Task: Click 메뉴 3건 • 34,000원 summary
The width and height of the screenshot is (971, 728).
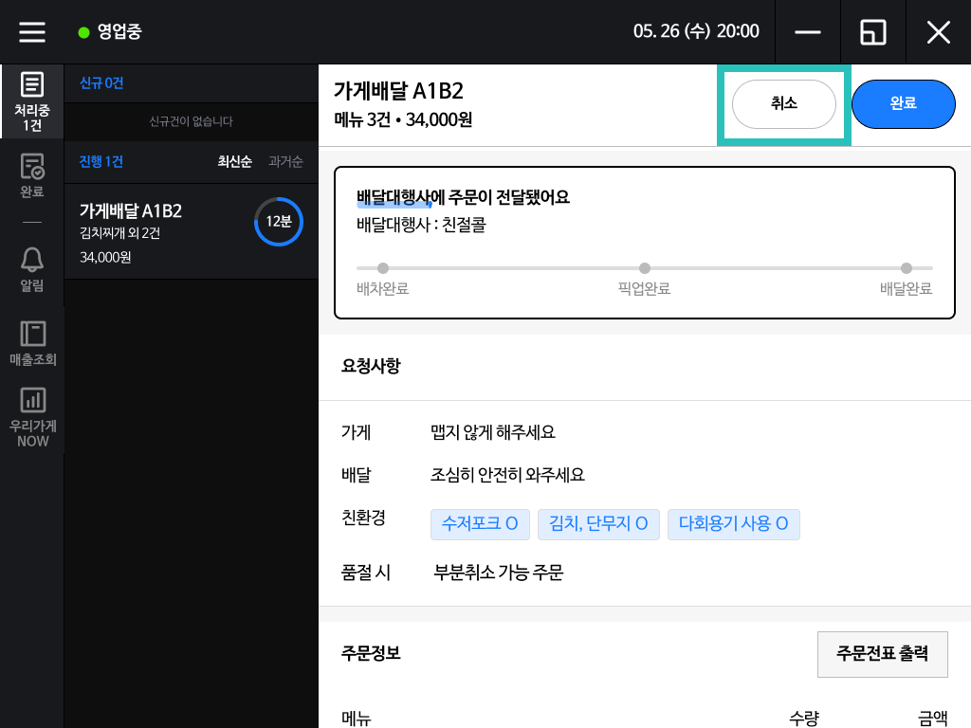Action: [x=403, y=119]
